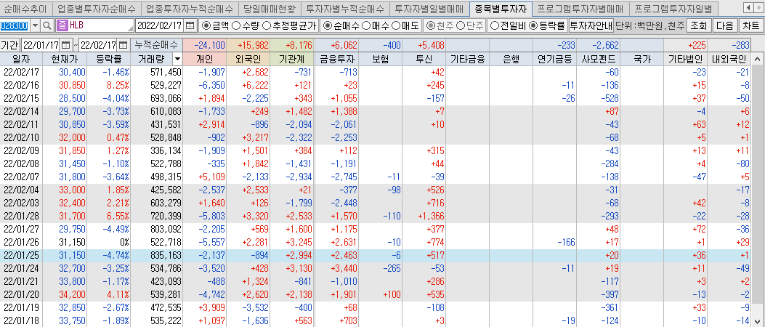Screen dimensions: 765x327
Task: Click the 기관계 column header
Action: click(x=292, y=60)
